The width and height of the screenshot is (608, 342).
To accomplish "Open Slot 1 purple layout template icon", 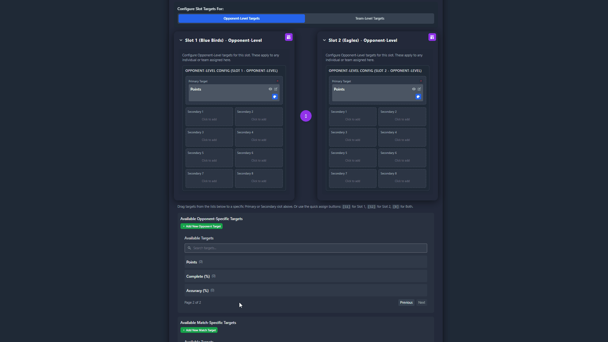I will (x=288, y=37).
